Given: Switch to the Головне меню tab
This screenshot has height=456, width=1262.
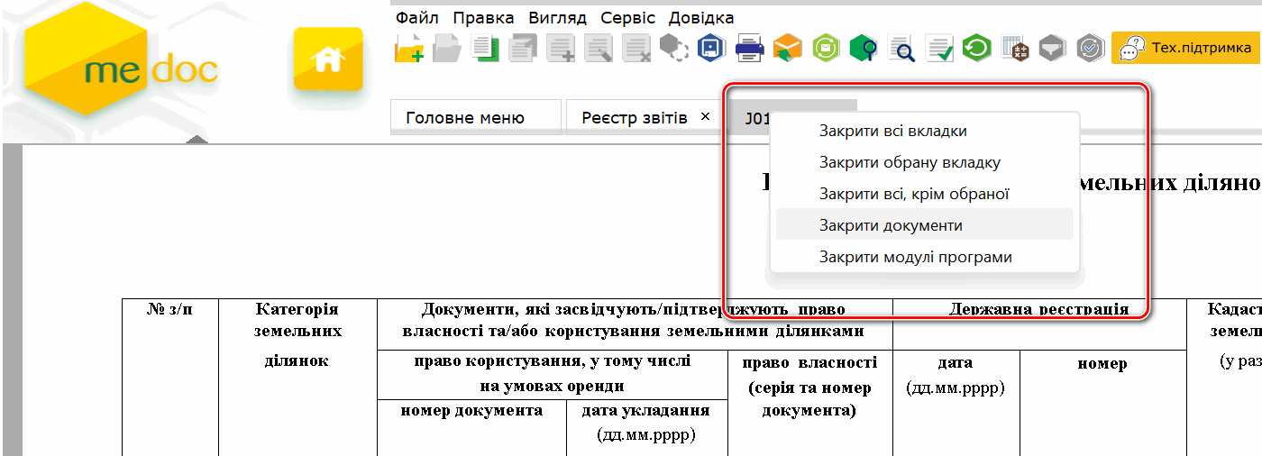Looking at the screenshot, I should pos(465,118).
